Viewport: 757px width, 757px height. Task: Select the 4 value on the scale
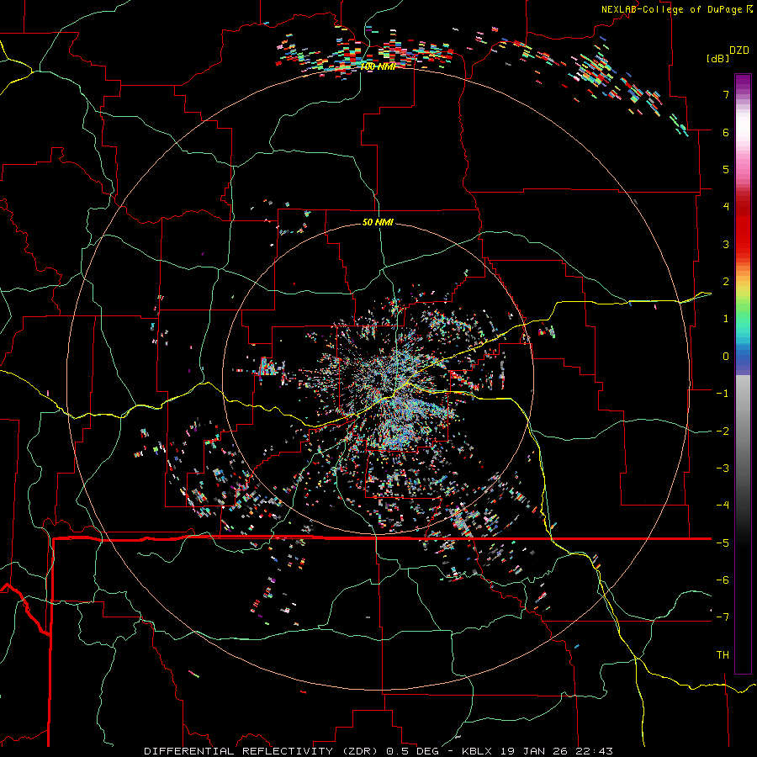(726, 207)
